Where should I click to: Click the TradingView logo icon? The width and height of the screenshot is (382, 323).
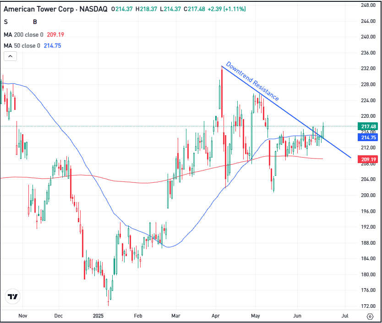[12, 296]
